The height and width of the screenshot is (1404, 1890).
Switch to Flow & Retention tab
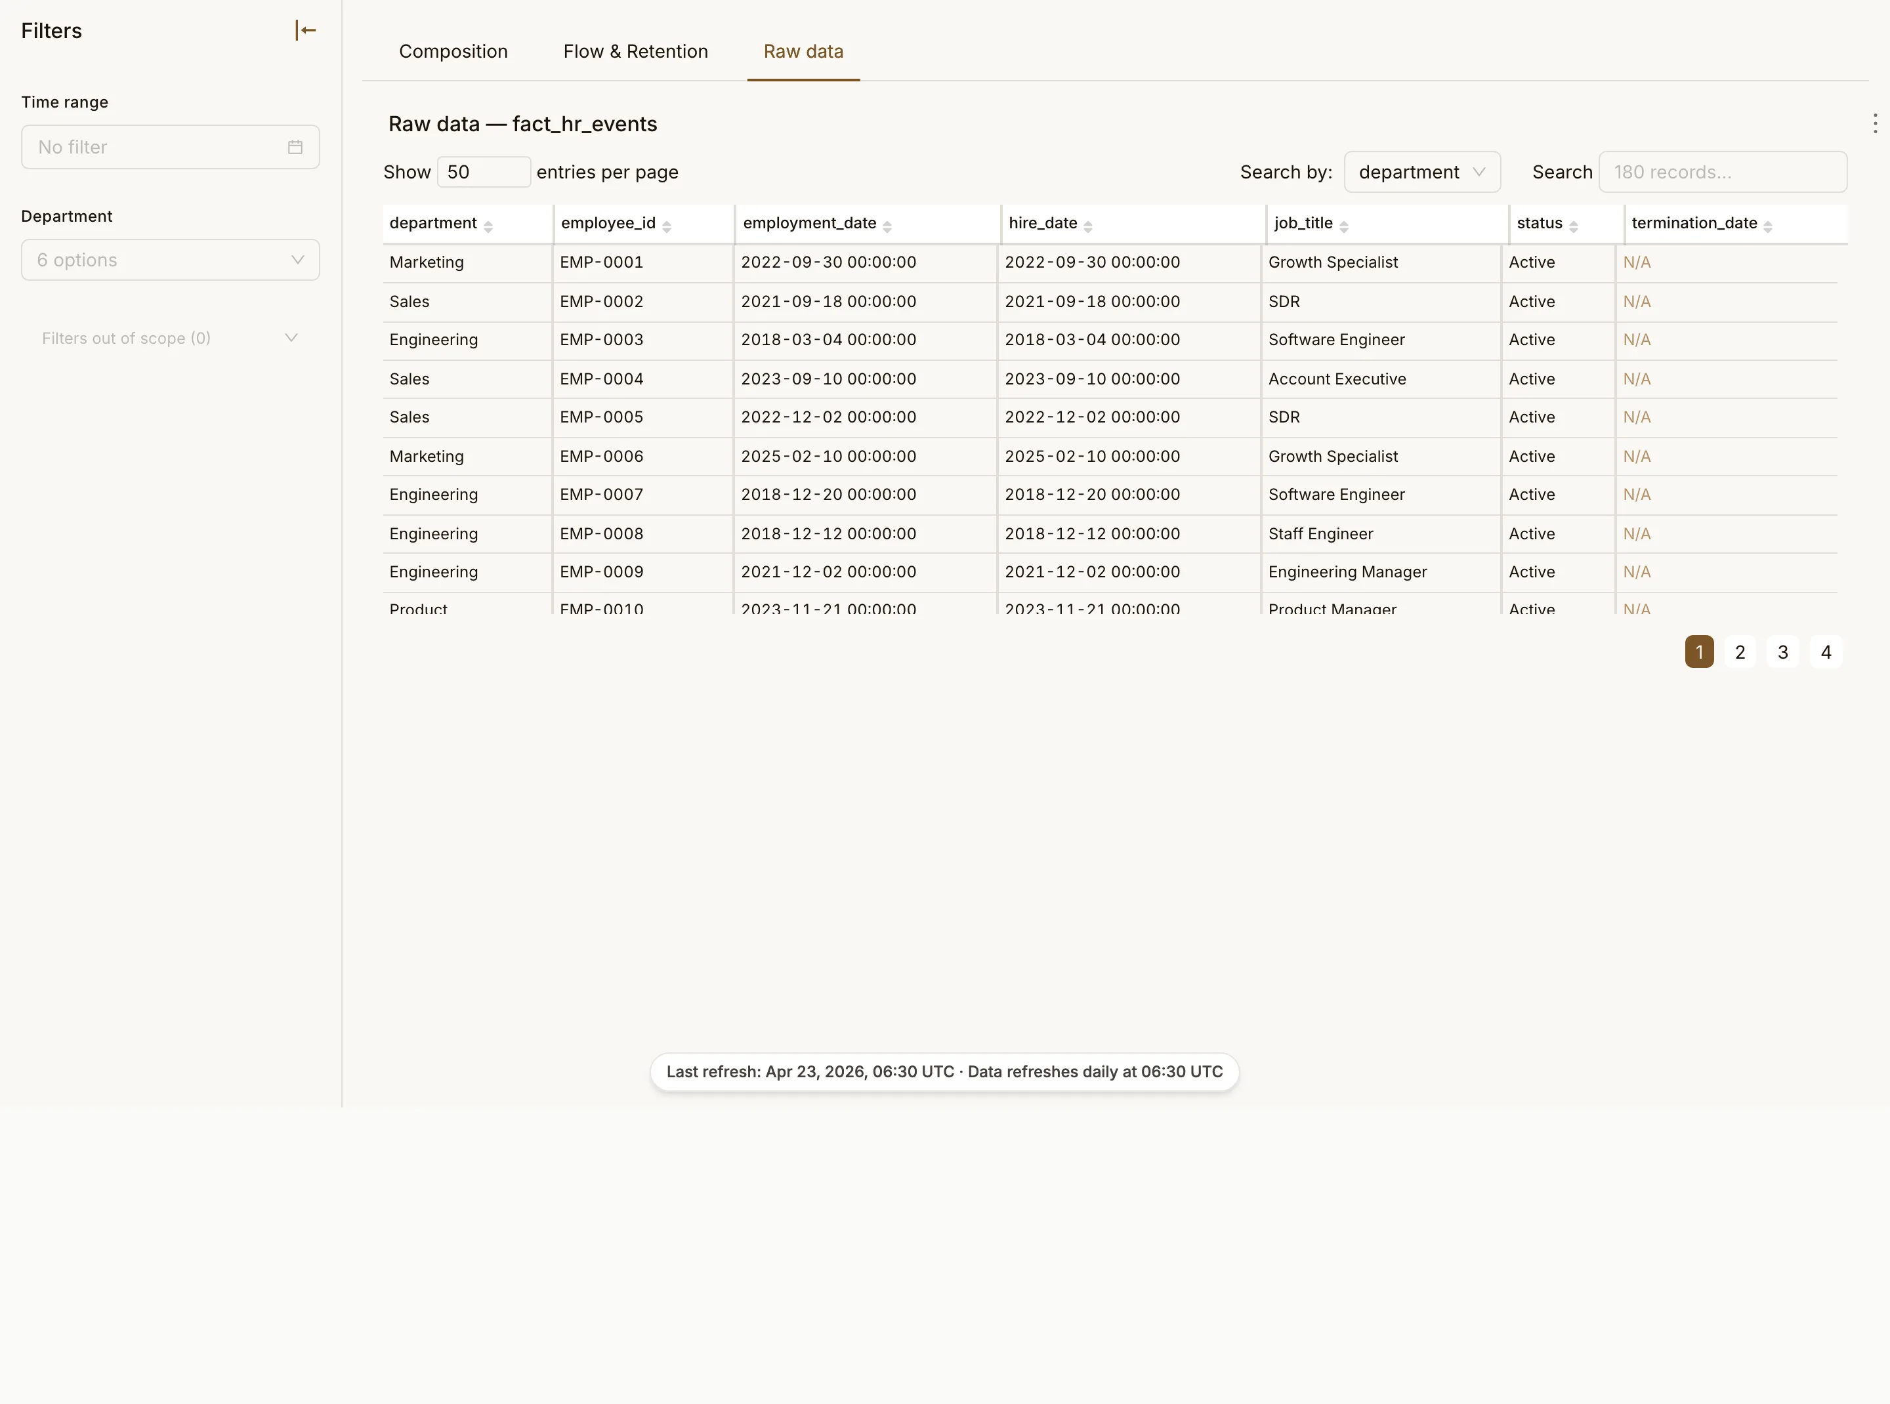tap(635, 52)
